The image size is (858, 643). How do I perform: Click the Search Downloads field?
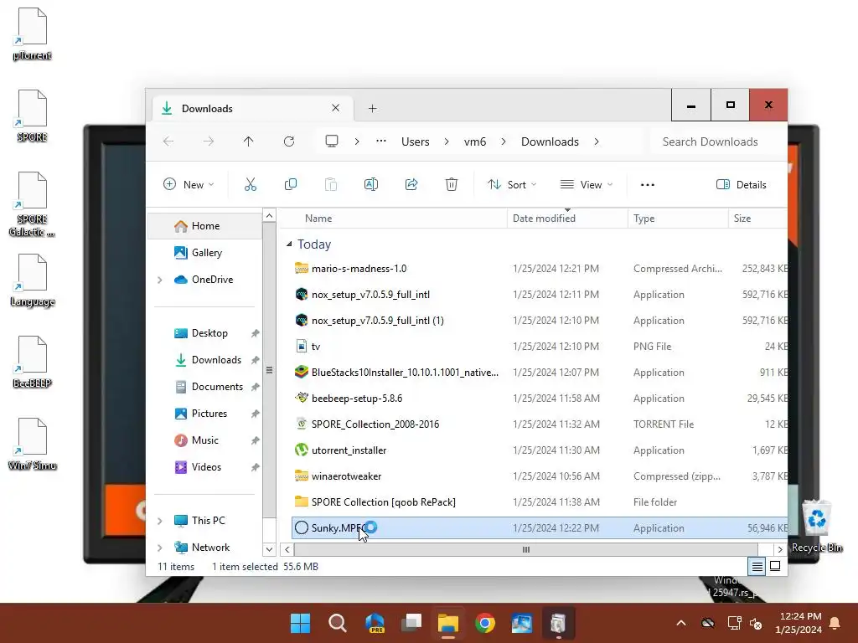tap(717, 141)
